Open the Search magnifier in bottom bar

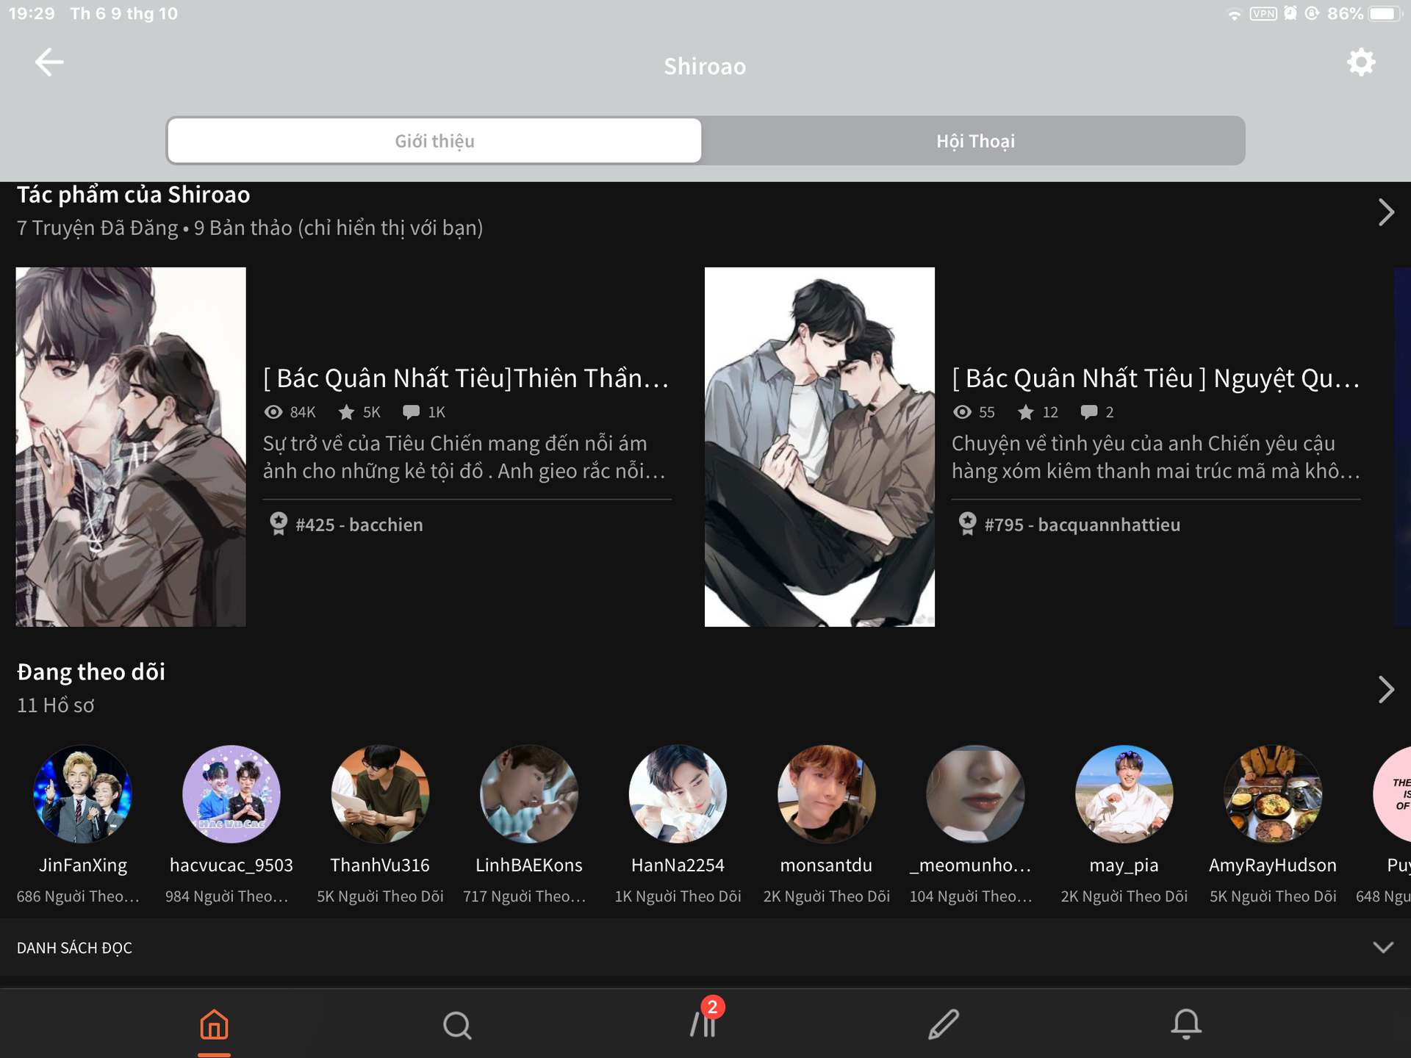click(457, 1024)
